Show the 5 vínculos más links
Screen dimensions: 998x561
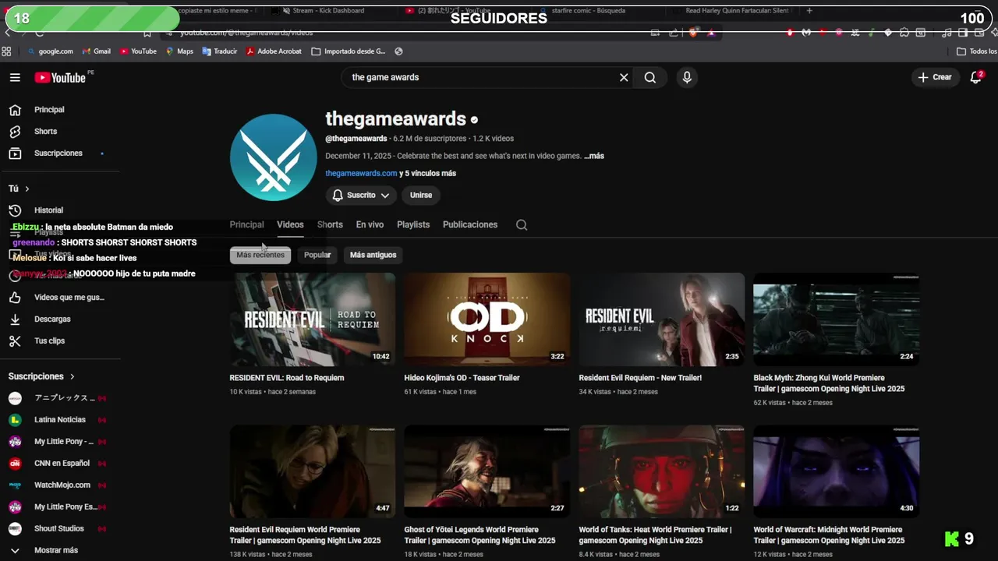pos(428,174)
